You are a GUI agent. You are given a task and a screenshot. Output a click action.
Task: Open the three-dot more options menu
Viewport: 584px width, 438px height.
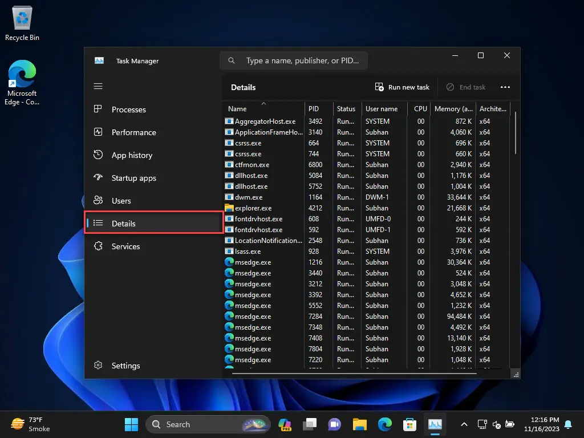click(505, 87)
